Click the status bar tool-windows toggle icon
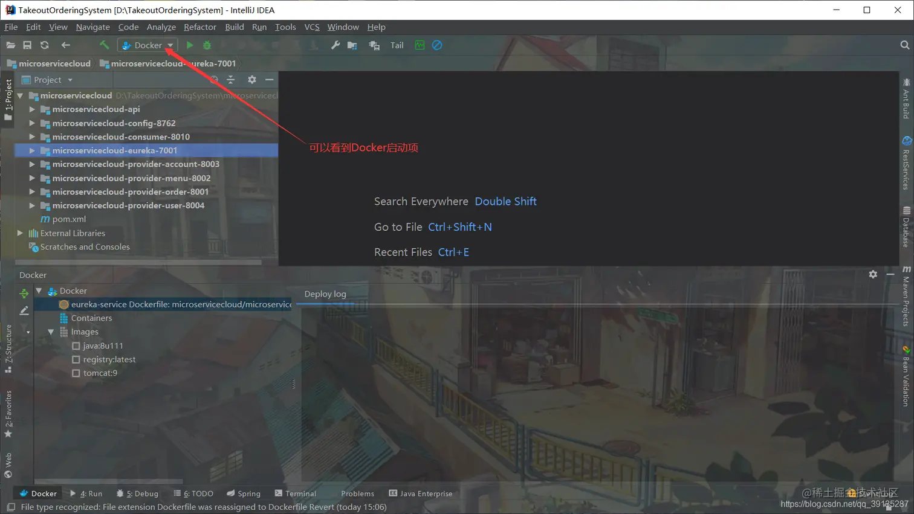This screenshot has width=914, height=514. [11, 507]
